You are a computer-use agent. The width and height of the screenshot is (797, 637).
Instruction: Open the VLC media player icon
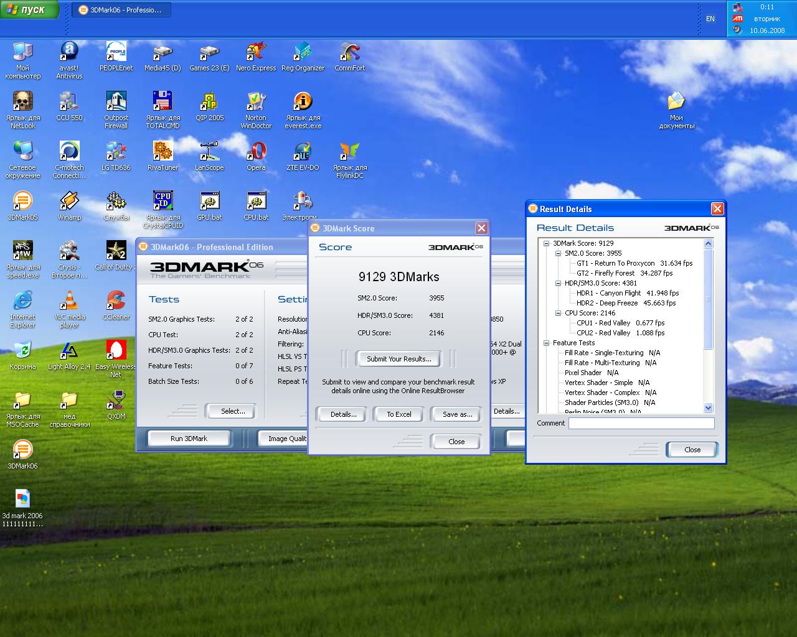69,309
